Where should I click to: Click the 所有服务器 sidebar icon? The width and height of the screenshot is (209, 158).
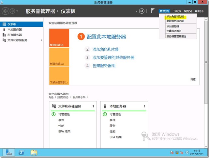coord(4,35)
